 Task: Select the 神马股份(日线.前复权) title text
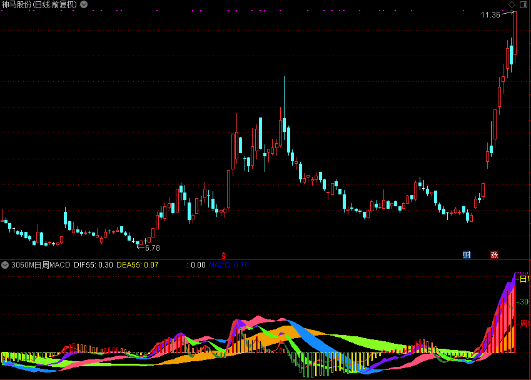(39, 4)
